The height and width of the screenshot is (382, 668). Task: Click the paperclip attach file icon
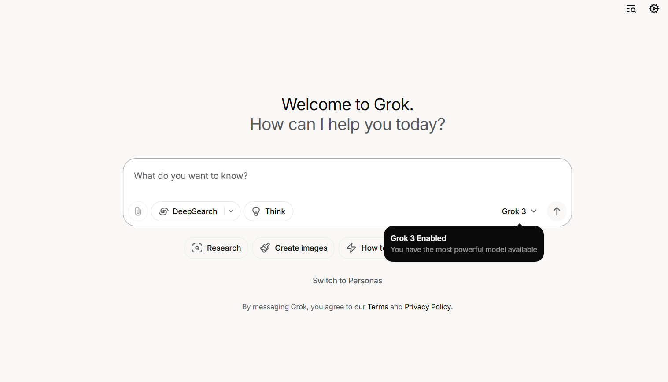[138, 211]
